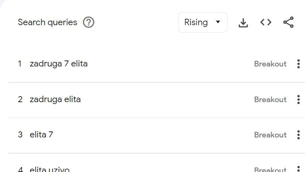Select rank number 1 in list

(x=20, y=64)
